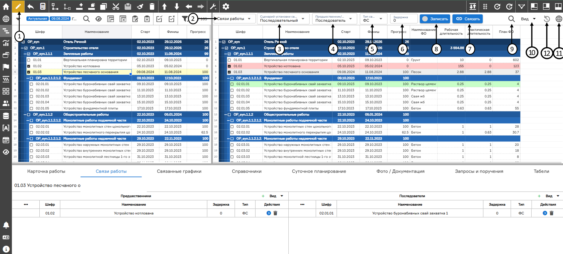Click the left arrow outdent icon

[x=189, y=6]
